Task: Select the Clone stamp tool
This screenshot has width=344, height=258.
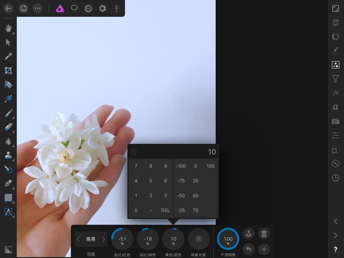Action: [8, 155]
